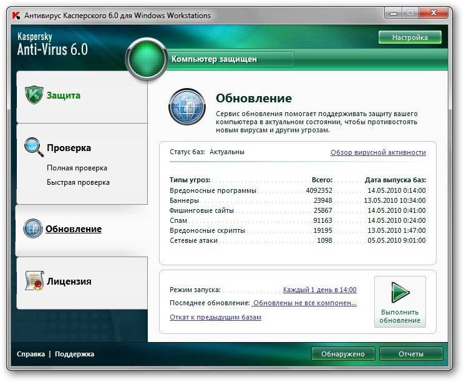This screenshot has width=464, height=382.
Task: Open Настройка settings button
Action: point(410,37)
